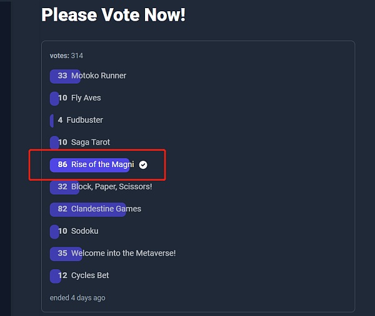Viewport: 375px width, 316px height.
Task: Click the 82 vote count bar
Action: [x=87, y=209]
